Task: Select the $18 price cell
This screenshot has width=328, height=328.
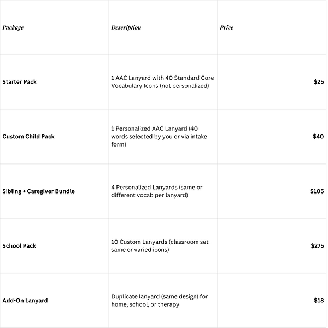Action: point(319,301)
